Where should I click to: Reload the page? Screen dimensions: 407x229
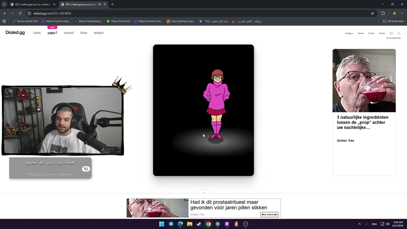20,13
